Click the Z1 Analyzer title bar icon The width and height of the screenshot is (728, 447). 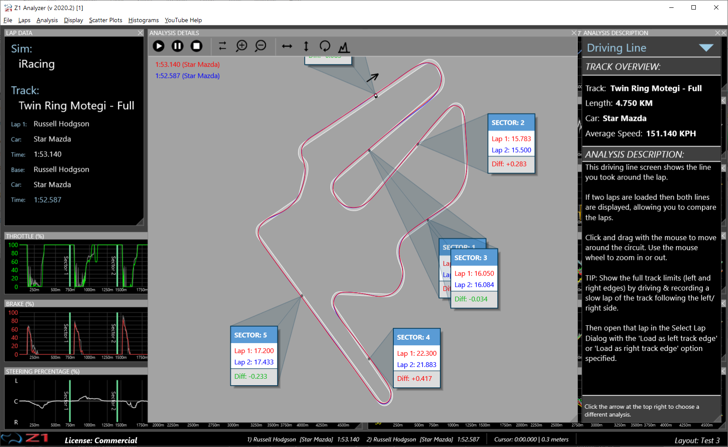8,8
